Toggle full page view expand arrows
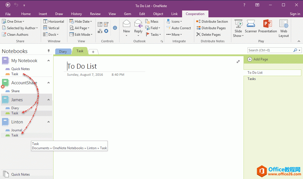This screenshot has height=179, width=303. tap(238, 62)
